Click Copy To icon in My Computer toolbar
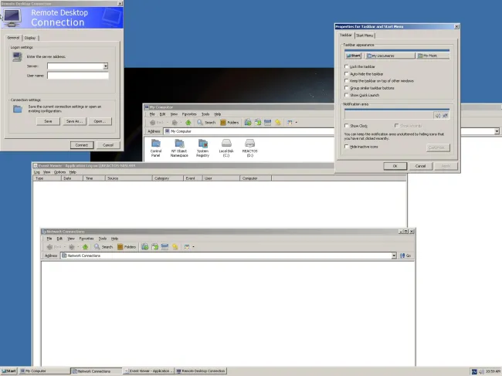The height and width of the screenshot is (376, 502). click(258, 122)
